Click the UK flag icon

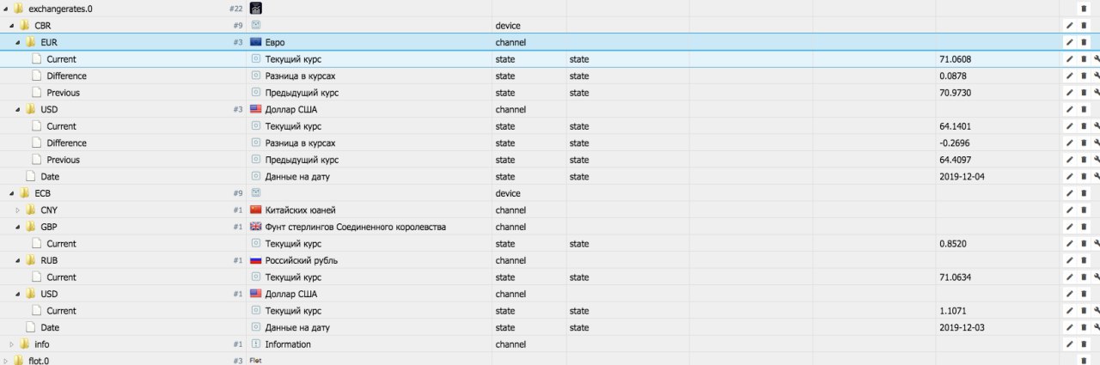coord(255,227)
